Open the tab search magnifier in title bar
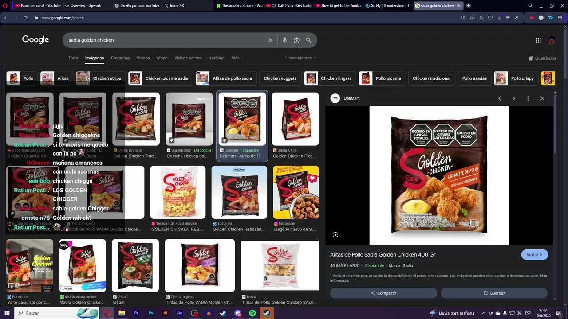Image resolution: width=568 pixels, height=319 pixels. [x=530, y=6]
